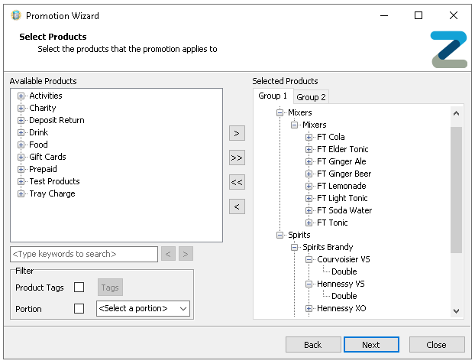Click the Selected Products vertical scrollbar thumb
The height and width of the screenshot is (364, 475).
coord(457,190)
